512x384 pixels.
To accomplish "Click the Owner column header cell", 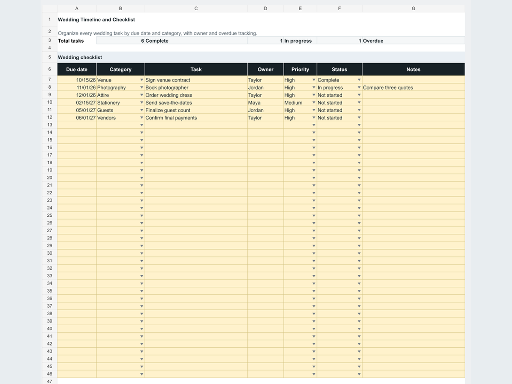I will pyautogui.click(x=265, y=70).
